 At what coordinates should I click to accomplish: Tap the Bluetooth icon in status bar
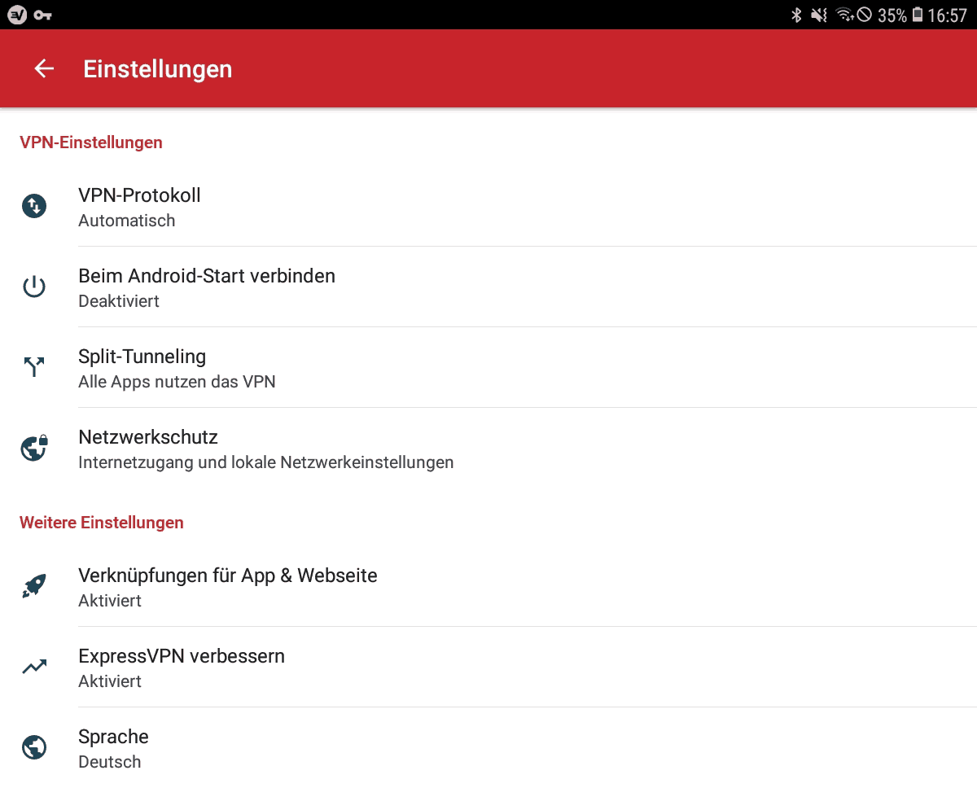[x=797, y=15]
